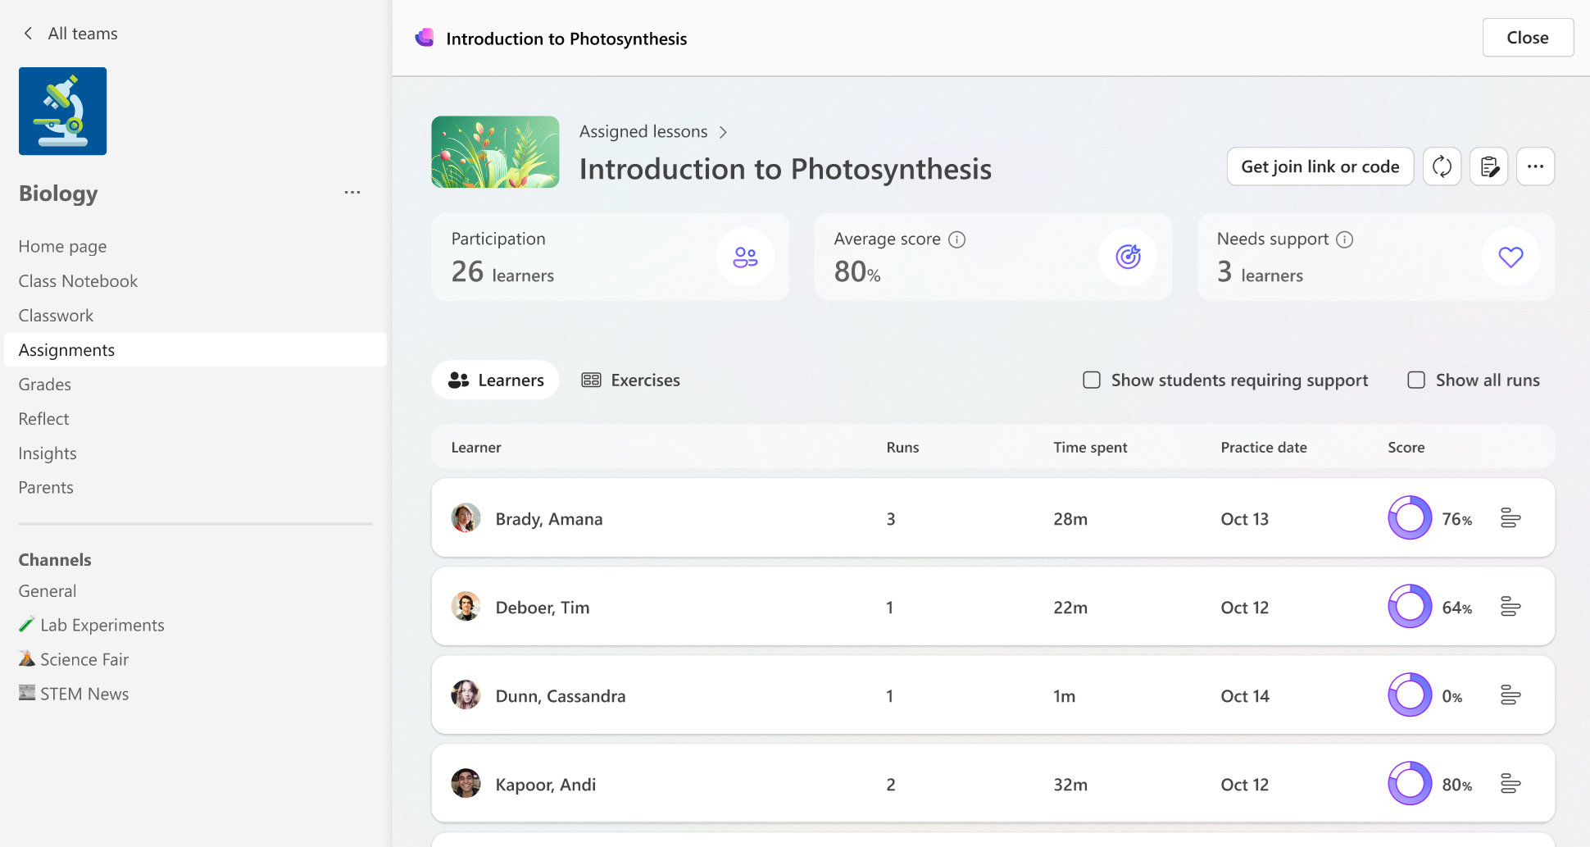Click the purple app logo in the header

point(425,38)
